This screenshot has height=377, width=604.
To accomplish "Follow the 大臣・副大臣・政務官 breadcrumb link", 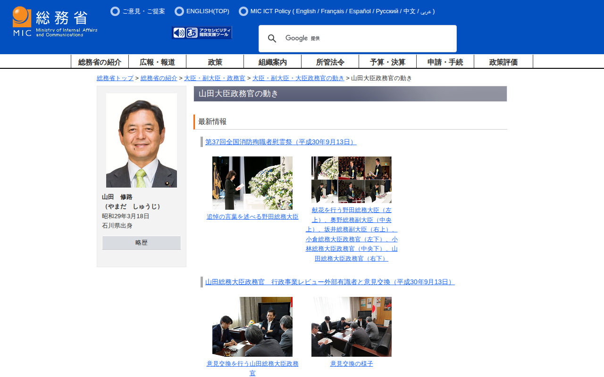I will [x=215, y=78].
